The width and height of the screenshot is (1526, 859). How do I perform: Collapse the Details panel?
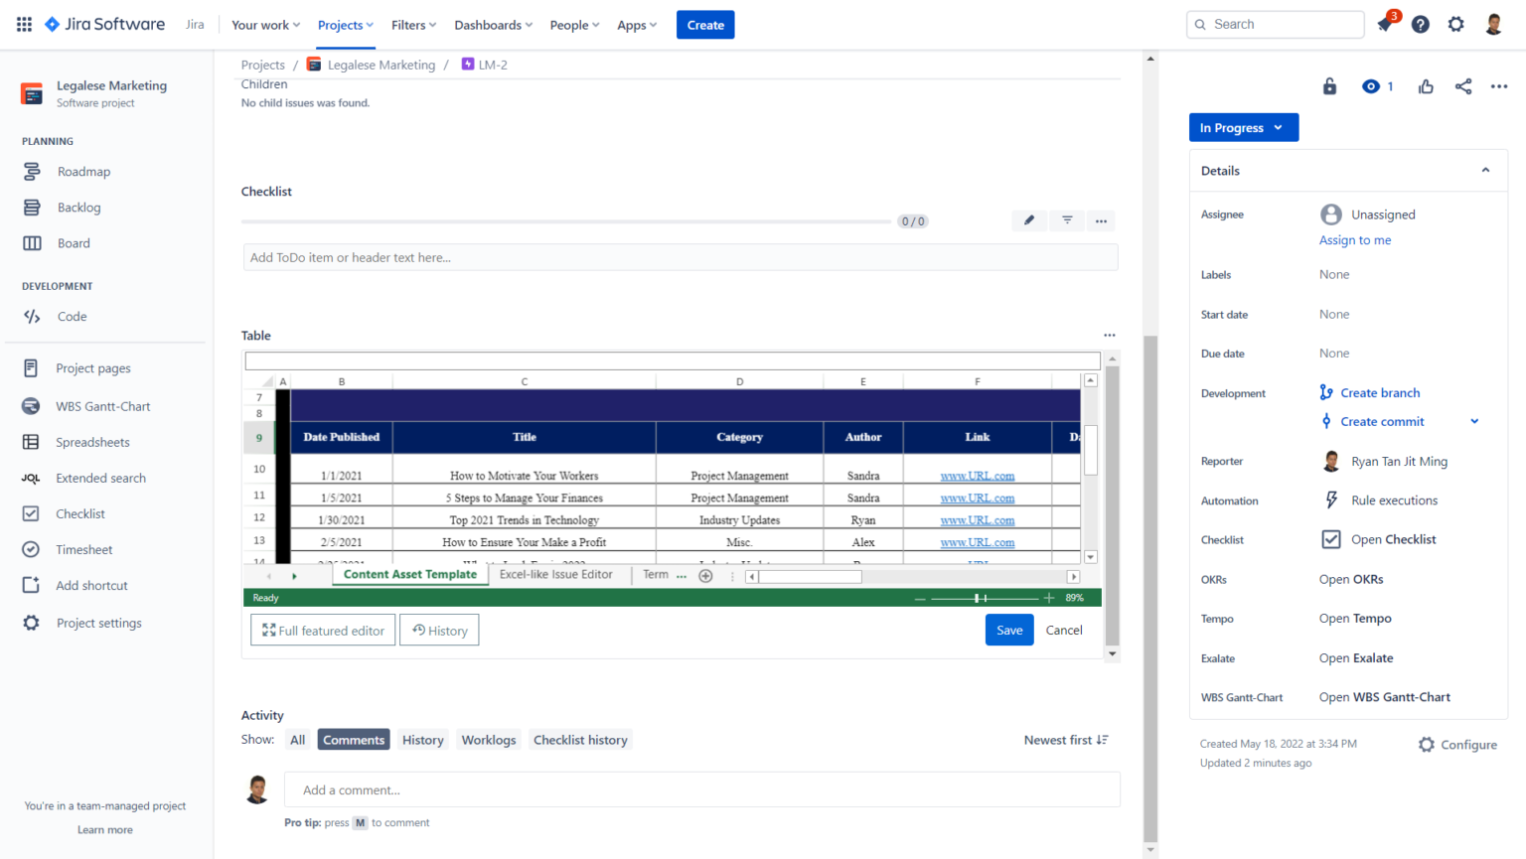click(x=1485, y=170)
